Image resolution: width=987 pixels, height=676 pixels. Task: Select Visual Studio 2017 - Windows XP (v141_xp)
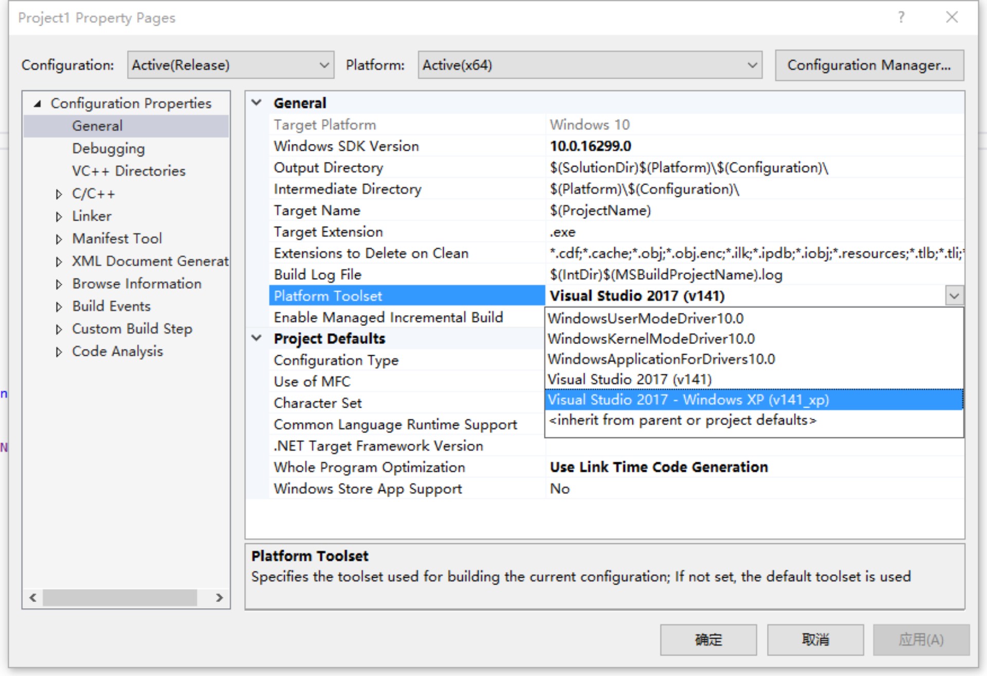[688, 400]
